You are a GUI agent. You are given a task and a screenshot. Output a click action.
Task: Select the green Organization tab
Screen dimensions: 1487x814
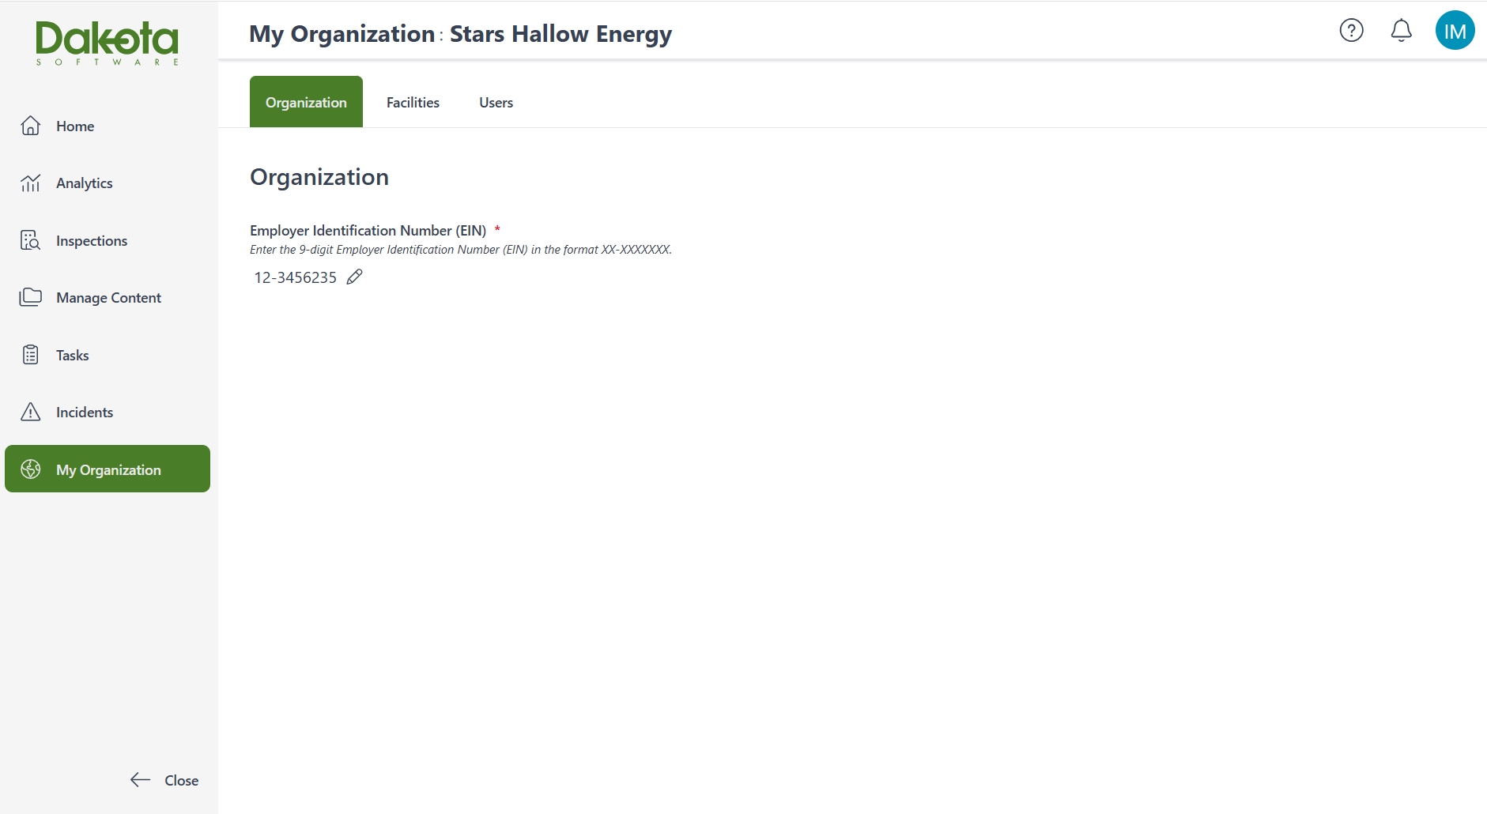click(306, 103)
